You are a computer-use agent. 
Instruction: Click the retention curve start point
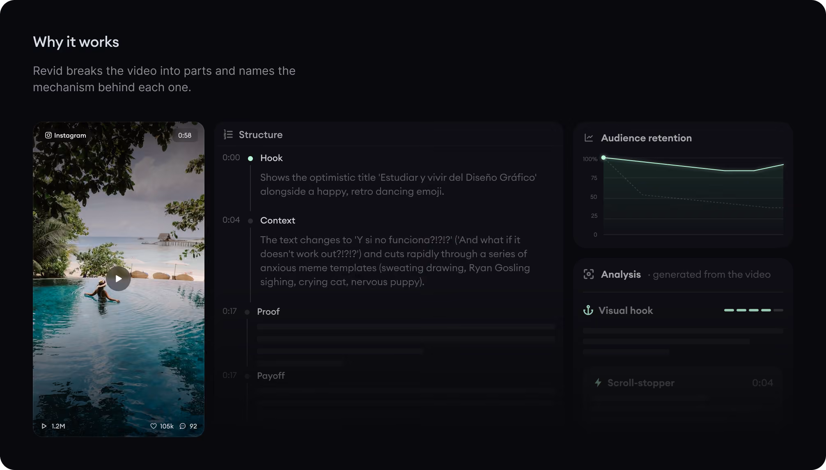point(603,157)
